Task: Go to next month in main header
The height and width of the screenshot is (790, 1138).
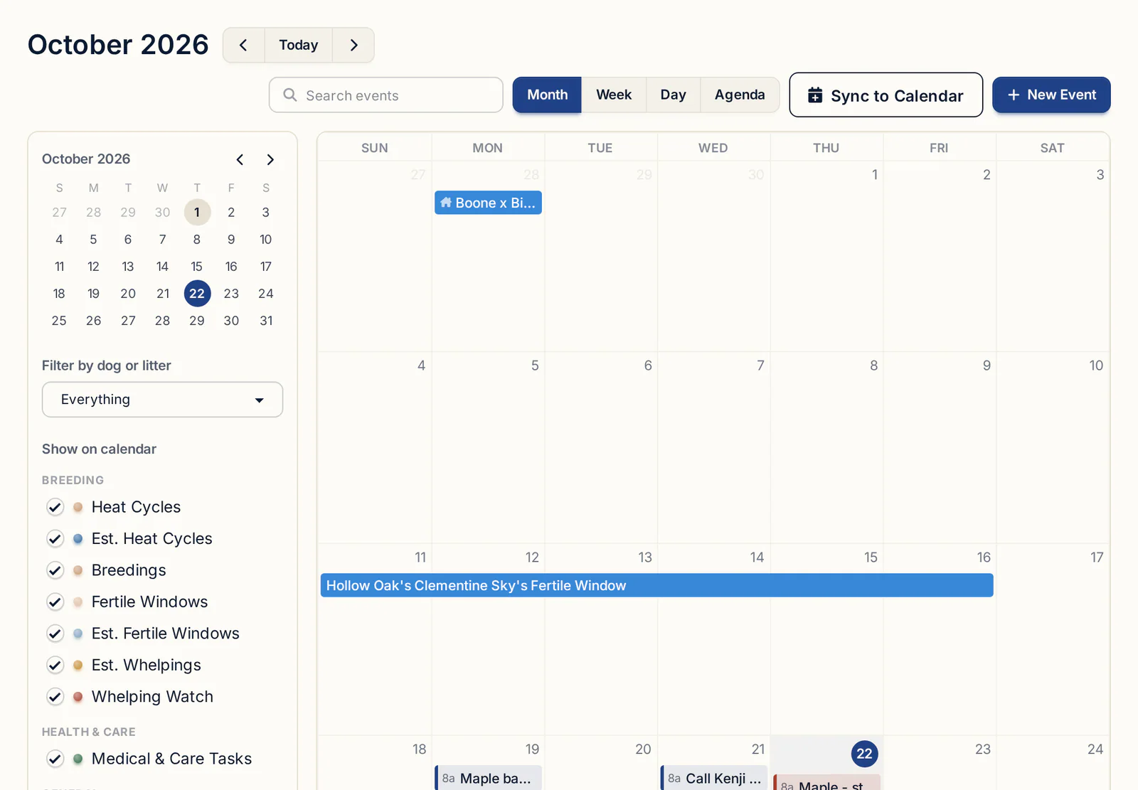Action: coord(353,46)
